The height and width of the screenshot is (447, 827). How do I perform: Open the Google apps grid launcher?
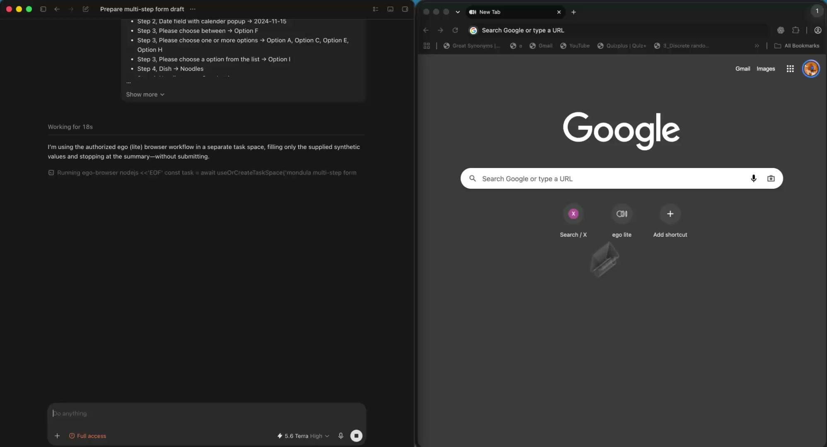tap(790, 69)
